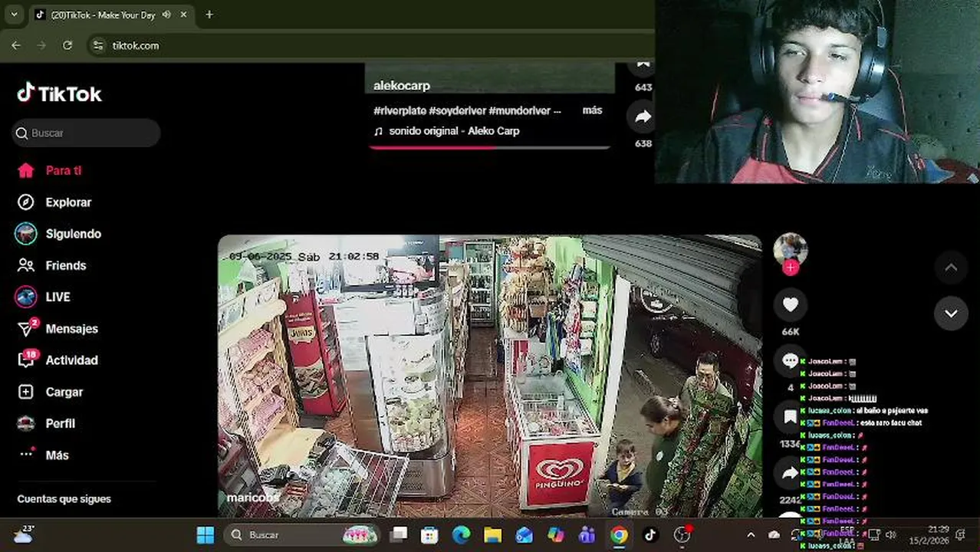This screenshot has height=552, width=980.
Task: Go to previous video with up chevron
Action: [x=951, y=268]
